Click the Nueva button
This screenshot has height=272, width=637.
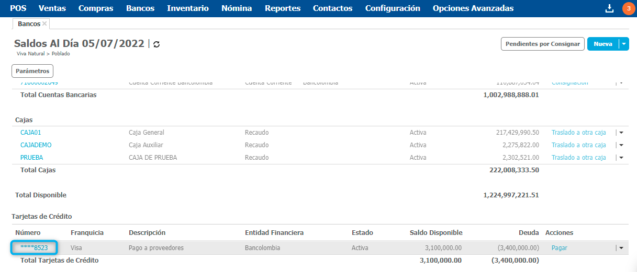pyautogui.click(x=602, y=44)
